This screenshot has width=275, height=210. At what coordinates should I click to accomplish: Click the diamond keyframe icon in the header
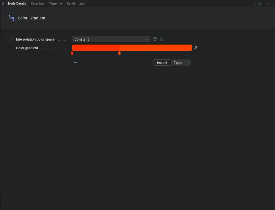point(260,3)
